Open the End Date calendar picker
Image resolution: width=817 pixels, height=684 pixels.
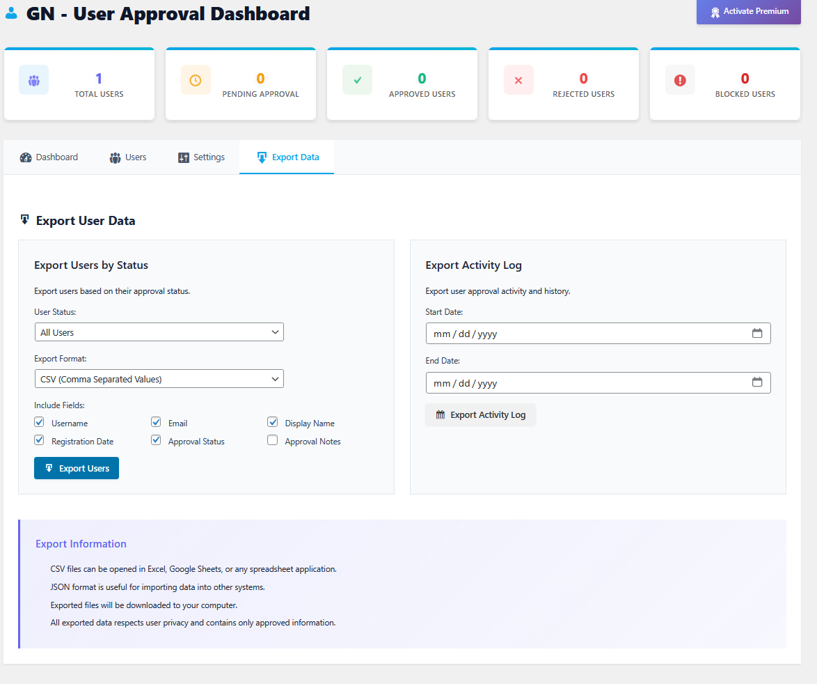tap(758, 382)
